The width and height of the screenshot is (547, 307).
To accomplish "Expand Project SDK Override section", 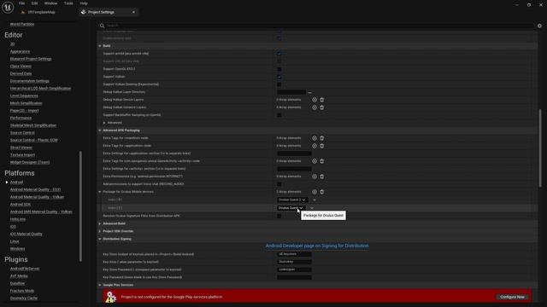I will pyautogui.click(x=100, y=231).
